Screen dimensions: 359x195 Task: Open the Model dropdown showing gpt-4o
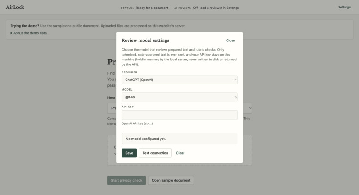[179, 97]
